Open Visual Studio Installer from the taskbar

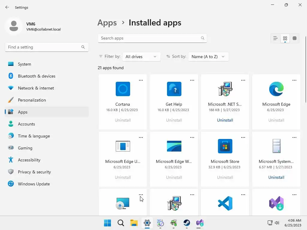pos(200,223)
